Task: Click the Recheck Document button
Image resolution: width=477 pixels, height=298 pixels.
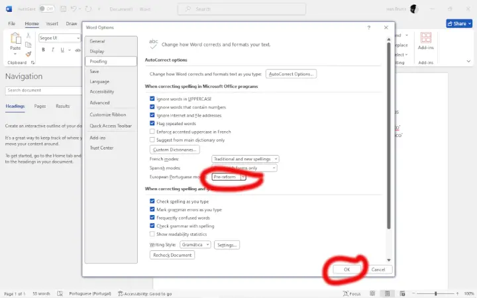Action: pyautogui.click(x=172, y=255)
